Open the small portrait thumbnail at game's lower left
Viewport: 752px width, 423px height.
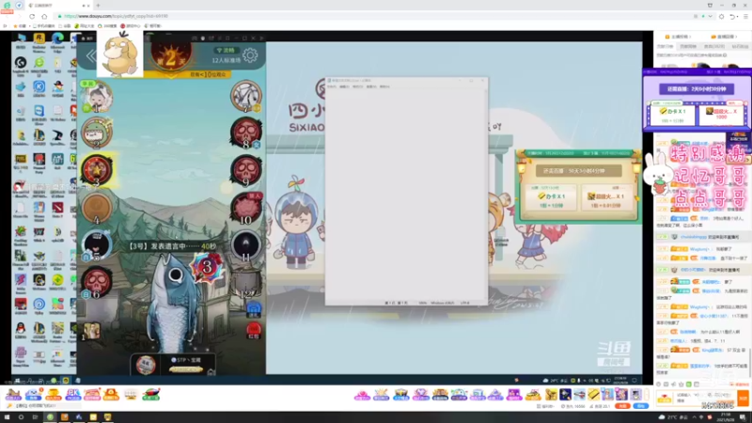(91, 331)
